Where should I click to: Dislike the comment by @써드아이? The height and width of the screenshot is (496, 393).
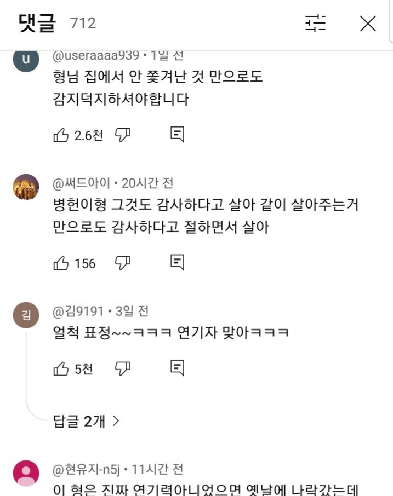point(122,263)
